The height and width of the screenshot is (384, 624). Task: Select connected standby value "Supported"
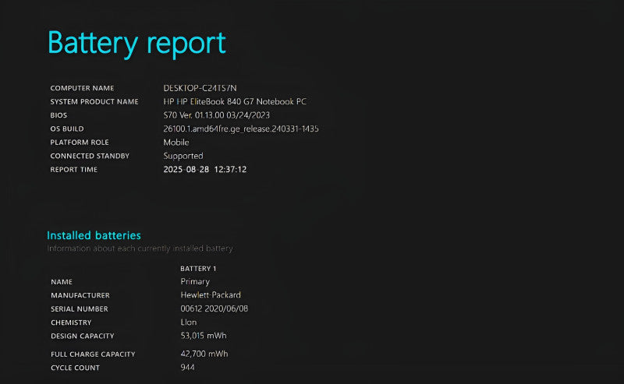[x=183, y=156]
